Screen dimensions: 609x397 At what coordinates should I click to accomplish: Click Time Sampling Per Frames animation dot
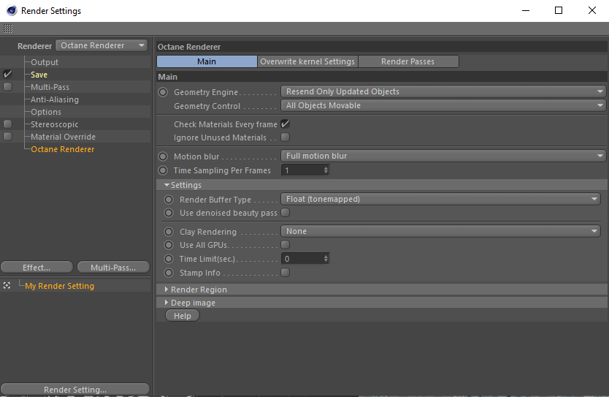click(163, 170)
